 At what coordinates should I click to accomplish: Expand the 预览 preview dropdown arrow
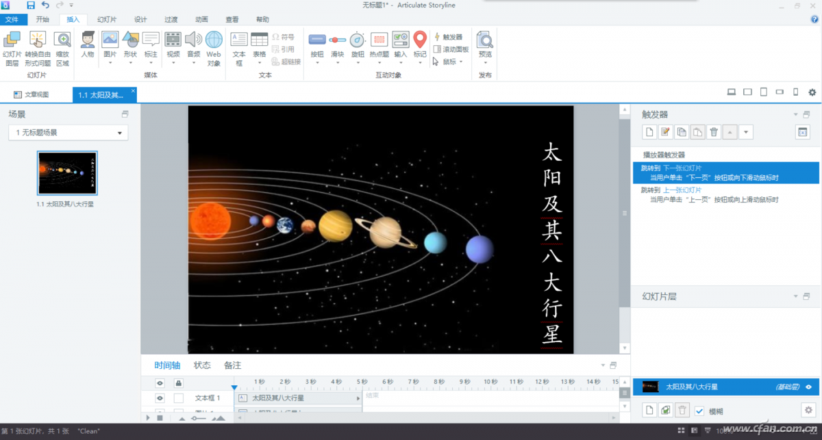pos(485,63)
